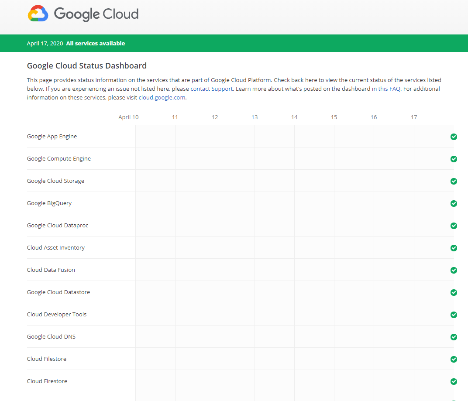Click the April 17, 2020 date in the banner

tap(45, 43)
